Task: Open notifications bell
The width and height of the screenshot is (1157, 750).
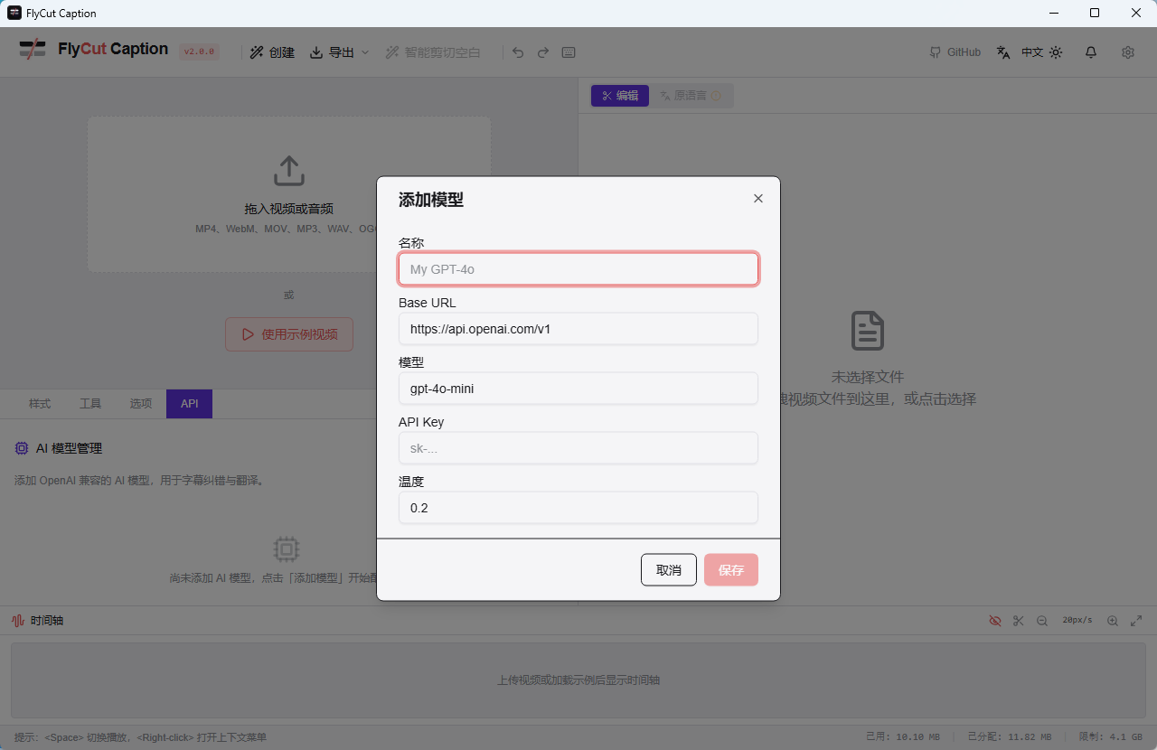Action: coord(1091,52)
